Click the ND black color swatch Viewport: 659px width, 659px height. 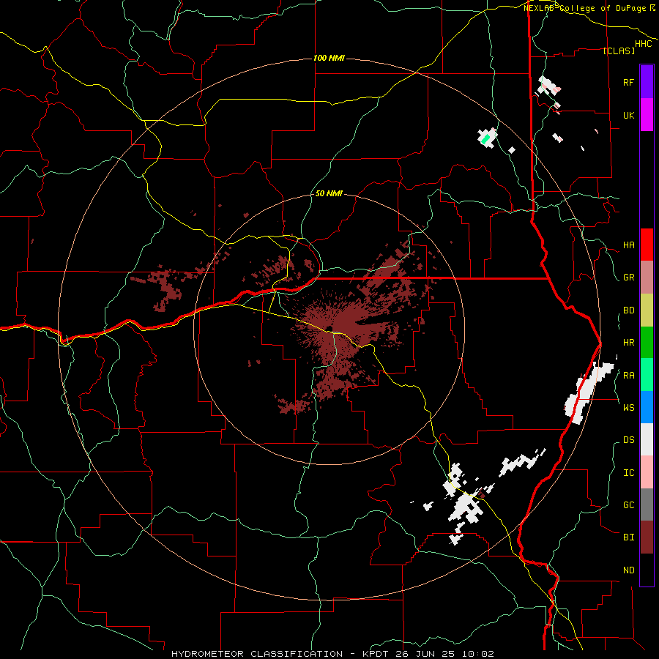pos(647,570)
